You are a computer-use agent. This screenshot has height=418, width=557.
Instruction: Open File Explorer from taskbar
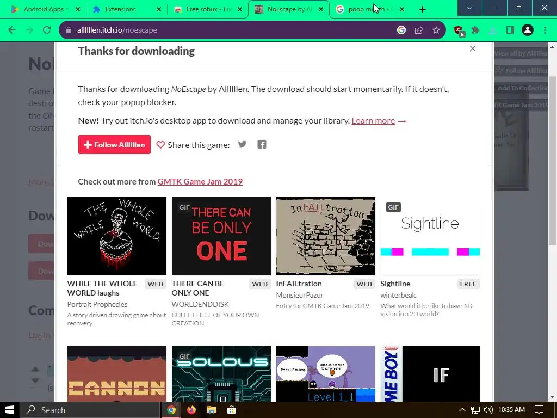pos(212,410)
